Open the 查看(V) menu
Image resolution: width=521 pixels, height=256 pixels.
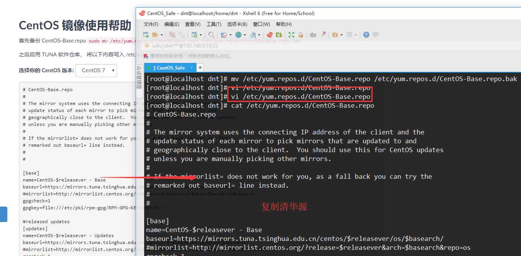click(x=193, y=24)
